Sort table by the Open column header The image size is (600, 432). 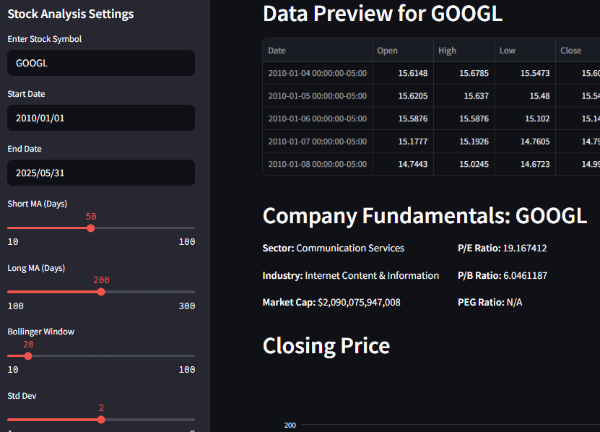403,51
